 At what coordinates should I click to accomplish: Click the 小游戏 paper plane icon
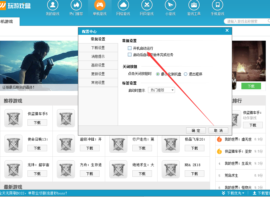pos(170,5)
